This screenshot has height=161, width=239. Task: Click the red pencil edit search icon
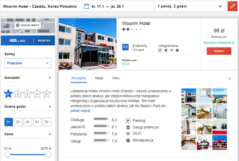[x=232, y=6]
